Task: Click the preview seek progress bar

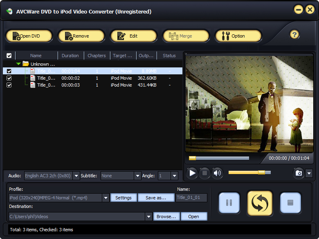Action: (x=219, y=158)
